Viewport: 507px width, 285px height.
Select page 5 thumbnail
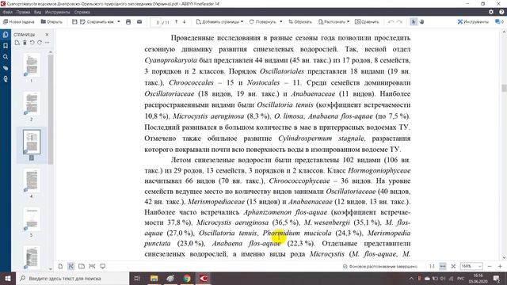(32, 219)
